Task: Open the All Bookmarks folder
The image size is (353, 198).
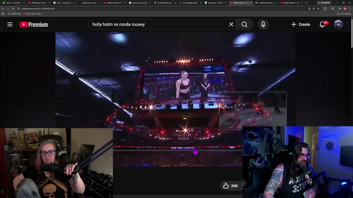Action: (x=344, y=14)
